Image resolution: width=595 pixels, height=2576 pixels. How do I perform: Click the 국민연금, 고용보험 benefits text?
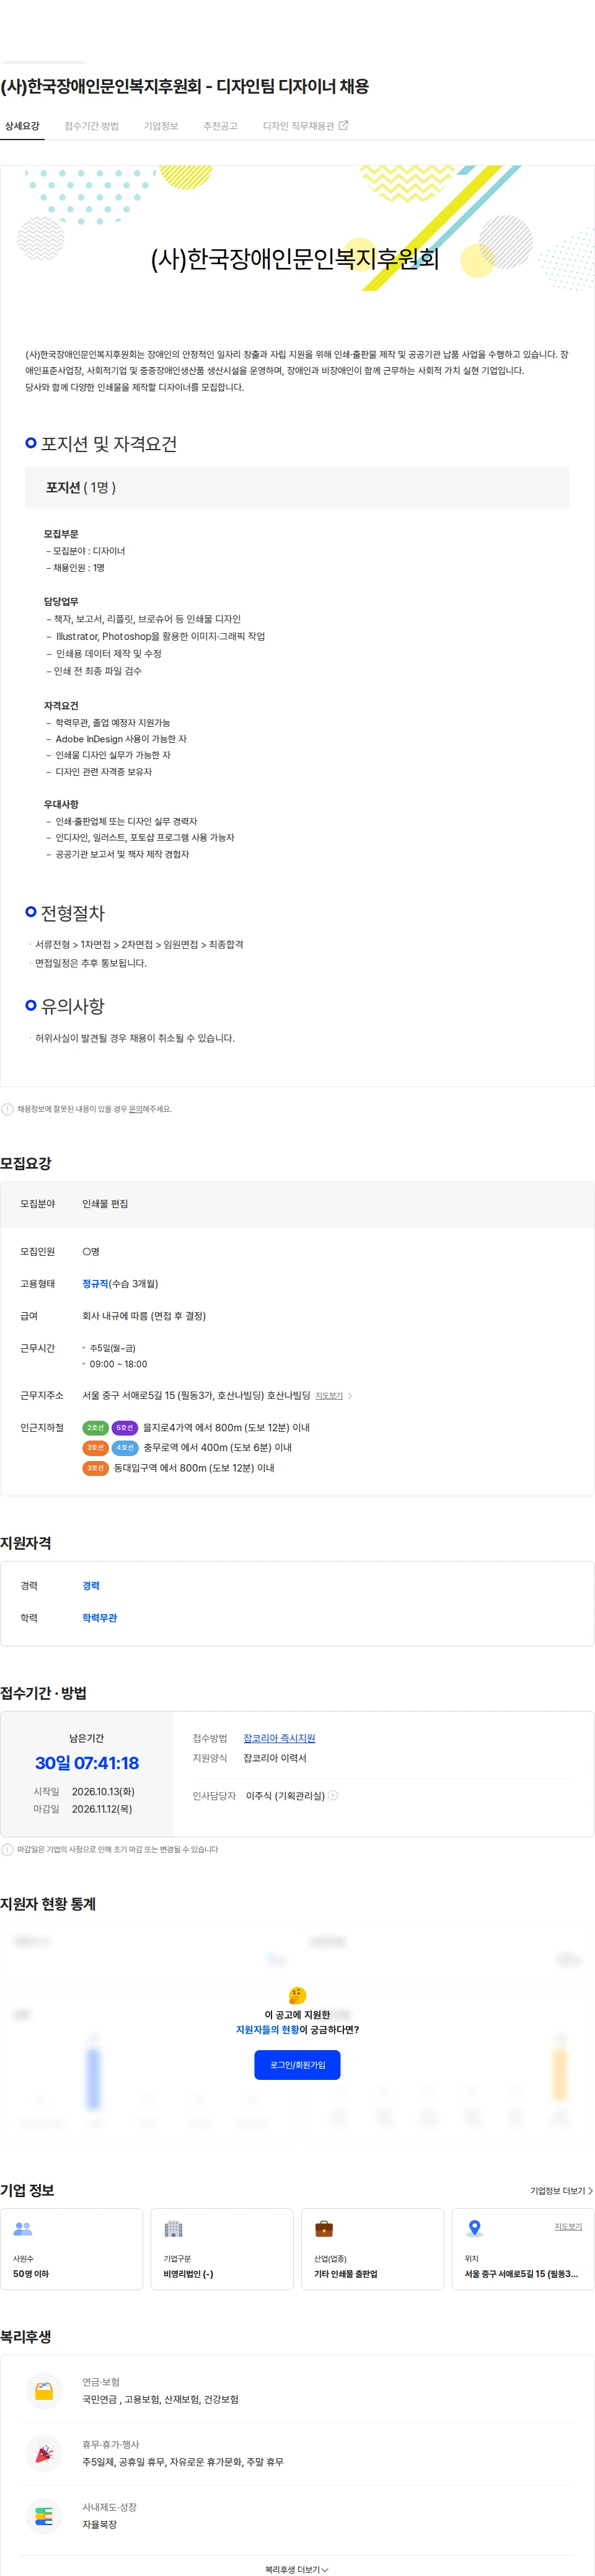pos(160,2399)
